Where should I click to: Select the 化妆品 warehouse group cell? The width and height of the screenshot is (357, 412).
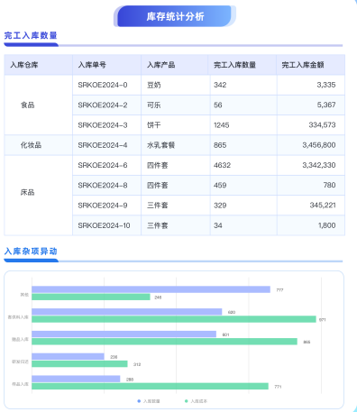coord(38,145)
